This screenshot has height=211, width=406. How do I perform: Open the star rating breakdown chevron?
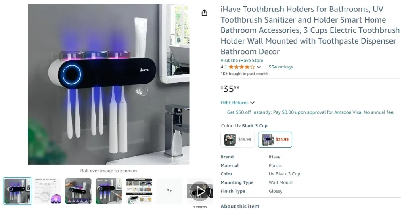point(259,67)
